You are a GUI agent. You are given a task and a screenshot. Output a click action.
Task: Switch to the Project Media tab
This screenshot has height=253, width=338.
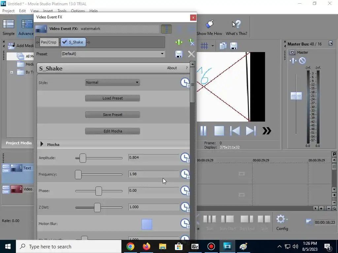pyautogui.click(x=18, y=143)
